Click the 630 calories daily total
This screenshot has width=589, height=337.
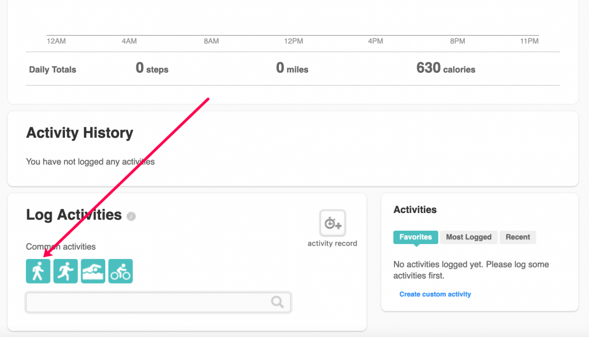tap(446, 69)
